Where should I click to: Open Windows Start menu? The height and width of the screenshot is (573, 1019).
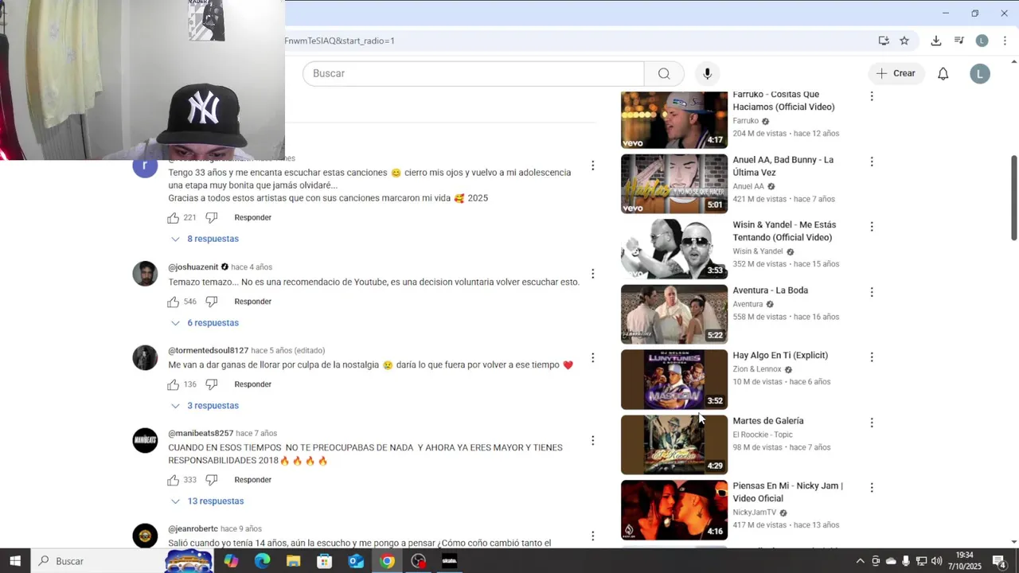[15, 561]
